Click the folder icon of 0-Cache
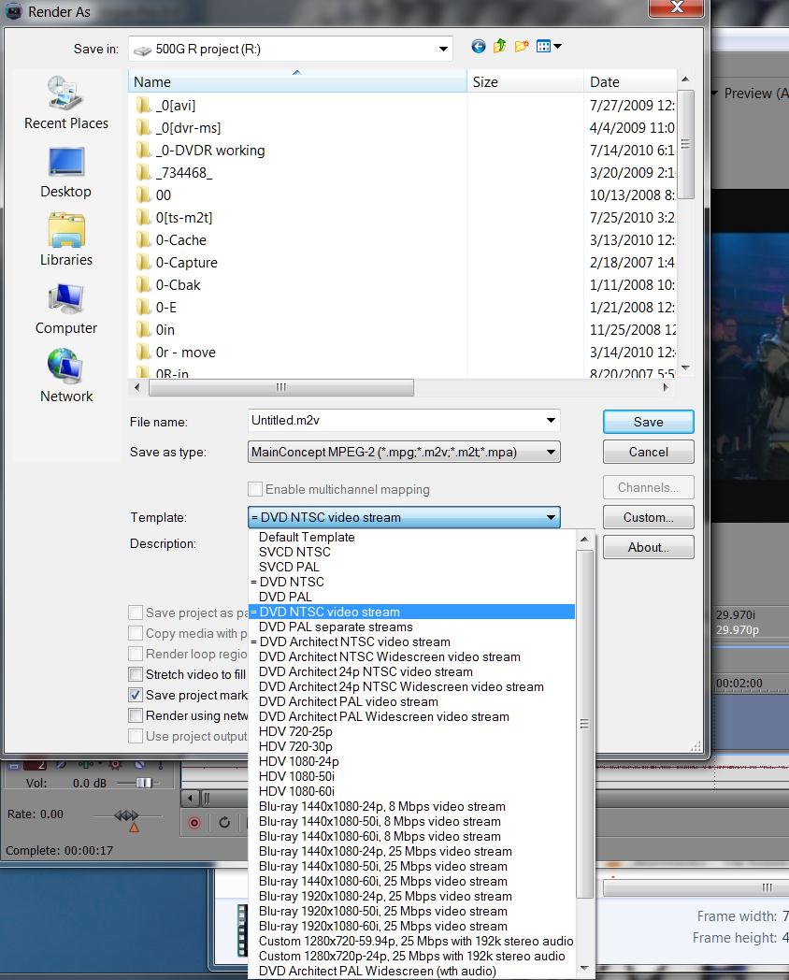This screenshot has width=789, height=980. coord(143,240)
